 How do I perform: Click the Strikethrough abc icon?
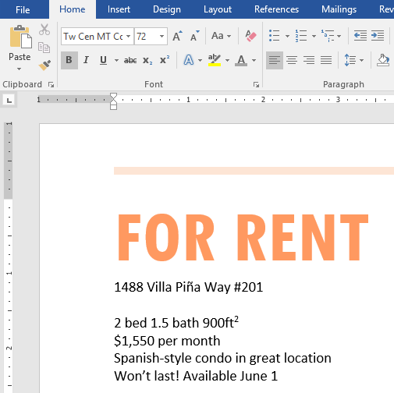click(130, 60)
